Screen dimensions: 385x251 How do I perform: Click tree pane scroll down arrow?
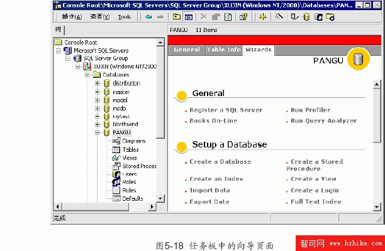pos(160,198)
